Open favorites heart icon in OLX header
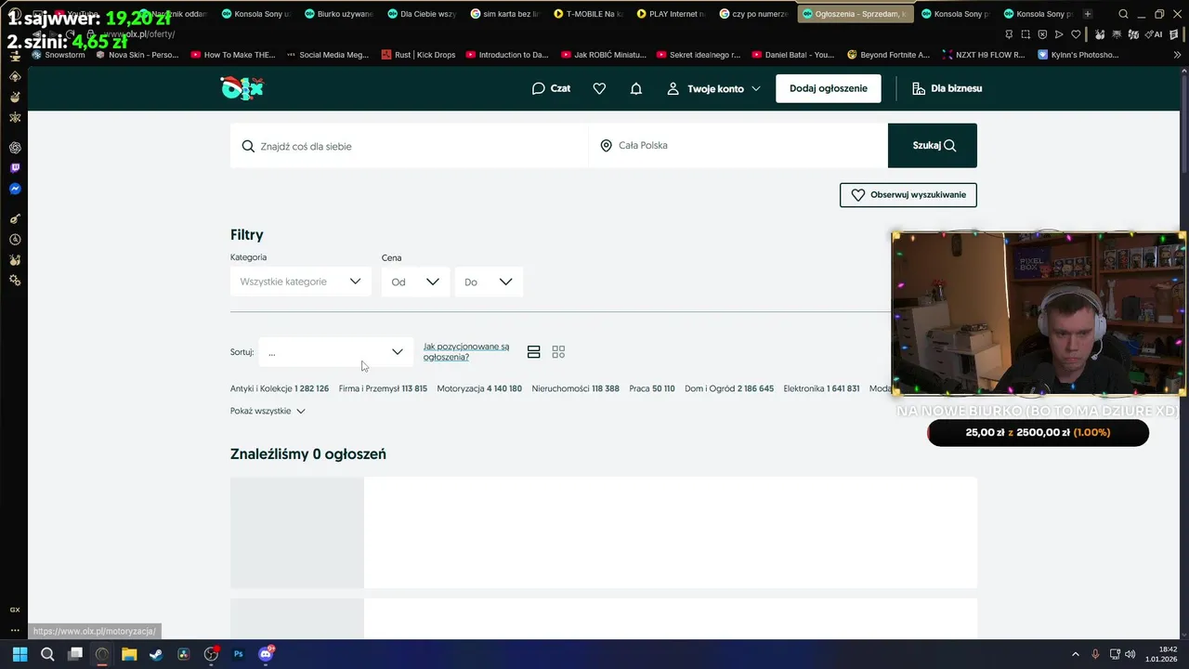The height and width of the screenshot is (669, 1189). click(599, 88)
